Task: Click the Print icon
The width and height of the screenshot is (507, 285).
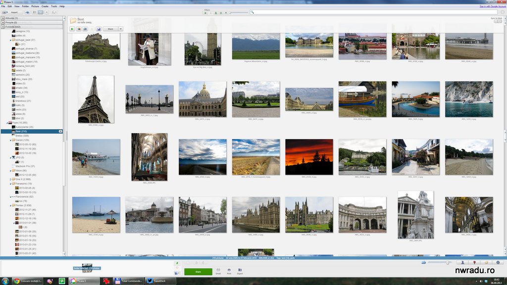Action: (x=229, y=271)
